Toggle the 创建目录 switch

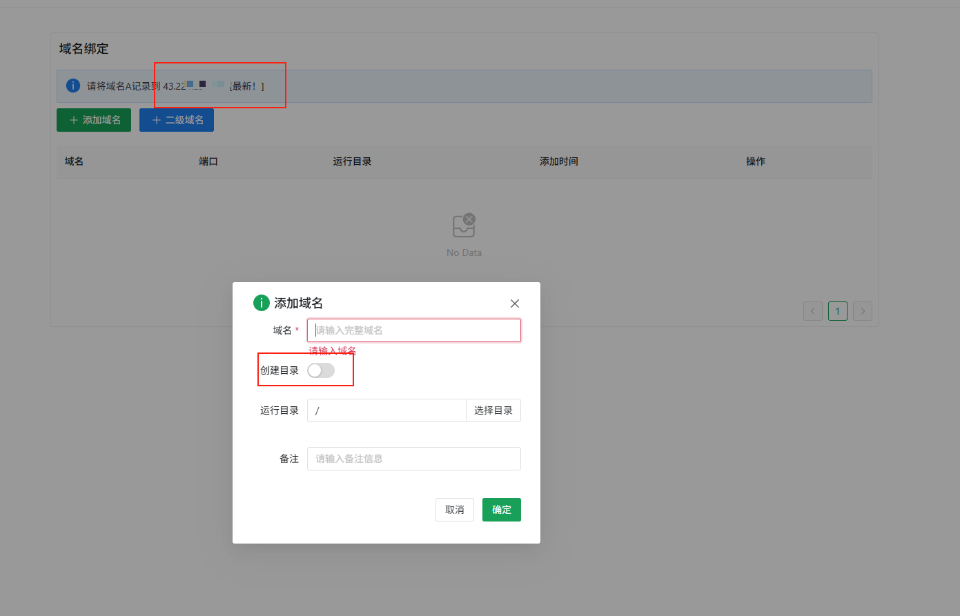321,370
